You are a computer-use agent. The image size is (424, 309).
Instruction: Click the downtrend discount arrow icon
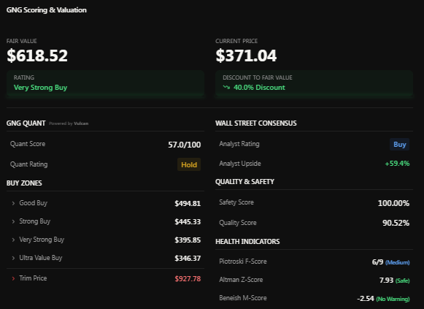tap(226, 88)
